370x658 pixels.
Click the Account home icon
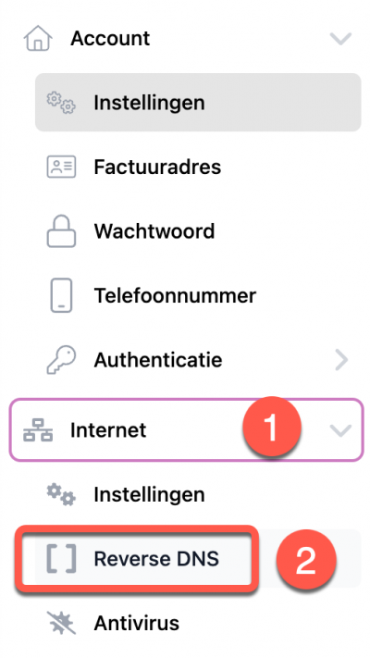[38, 39]
